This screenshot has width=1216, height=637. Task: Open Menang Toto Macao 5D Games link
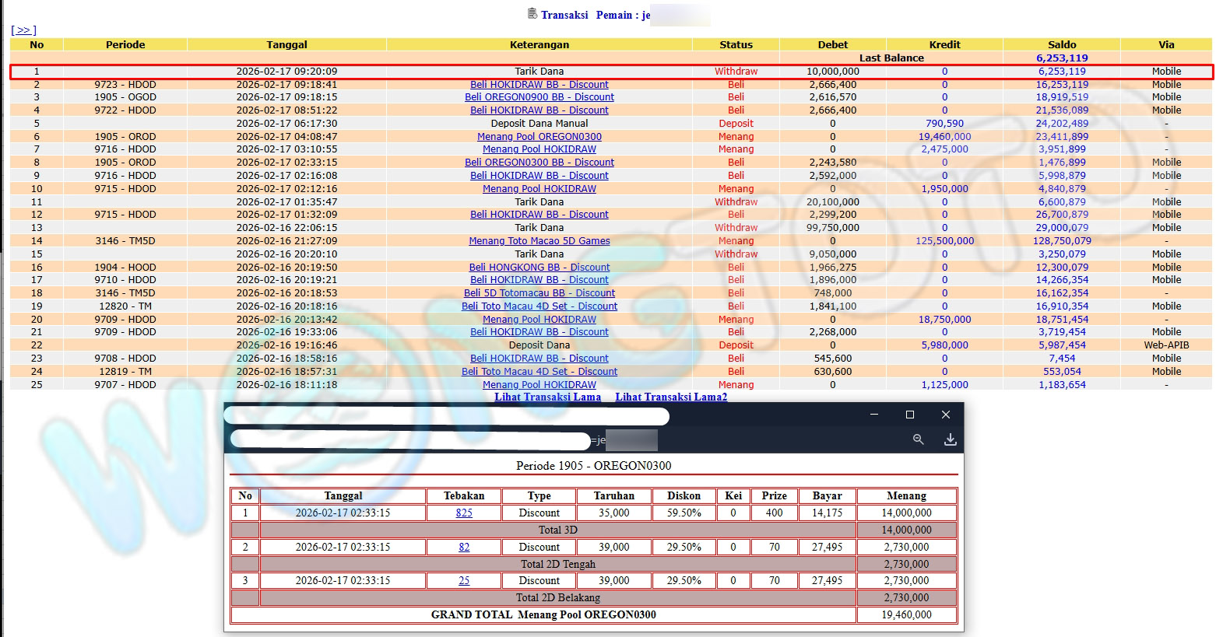(x=539, y=241)
